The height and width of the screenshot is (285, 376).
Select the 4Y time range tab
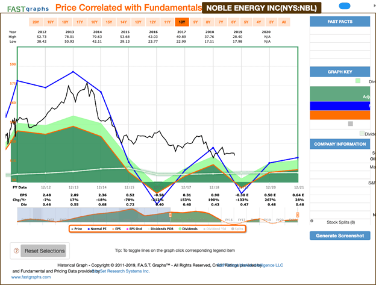pos(258,22)
